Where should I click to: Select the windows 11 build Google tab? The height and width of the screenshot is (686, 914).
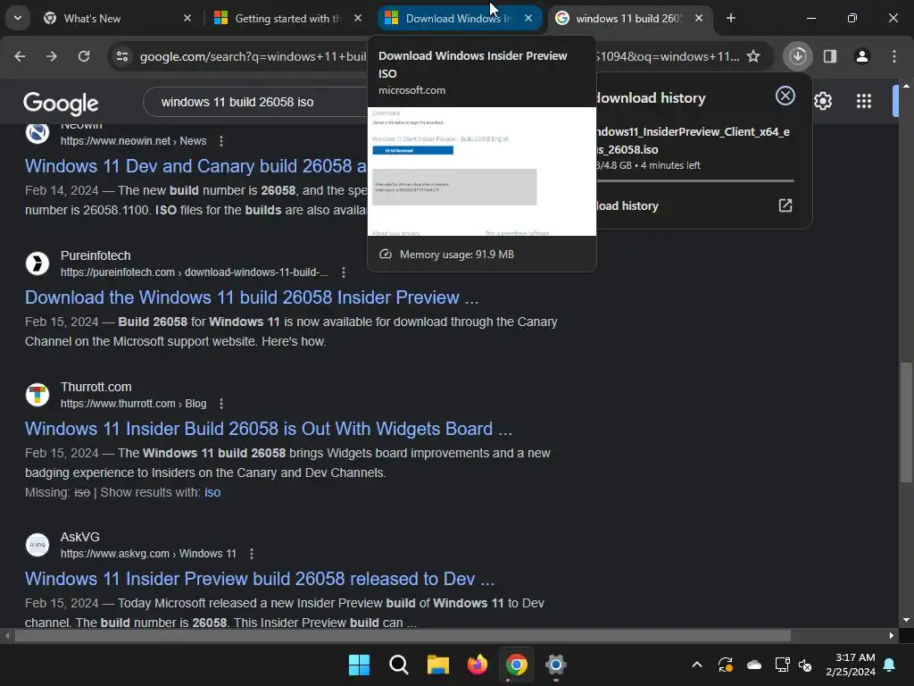628,19
